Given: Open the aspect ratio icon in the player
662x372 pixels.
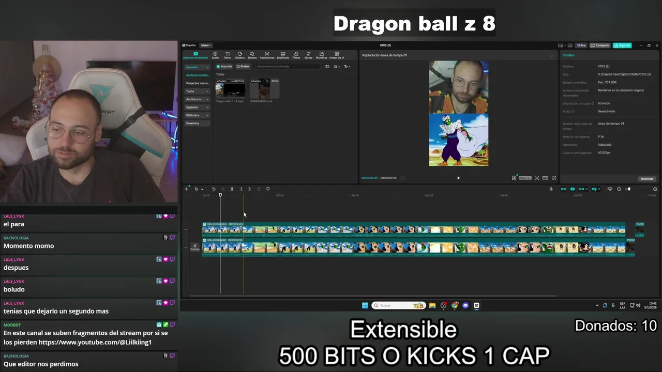Looking at the screenshot, I should click(x=546, y=178).
